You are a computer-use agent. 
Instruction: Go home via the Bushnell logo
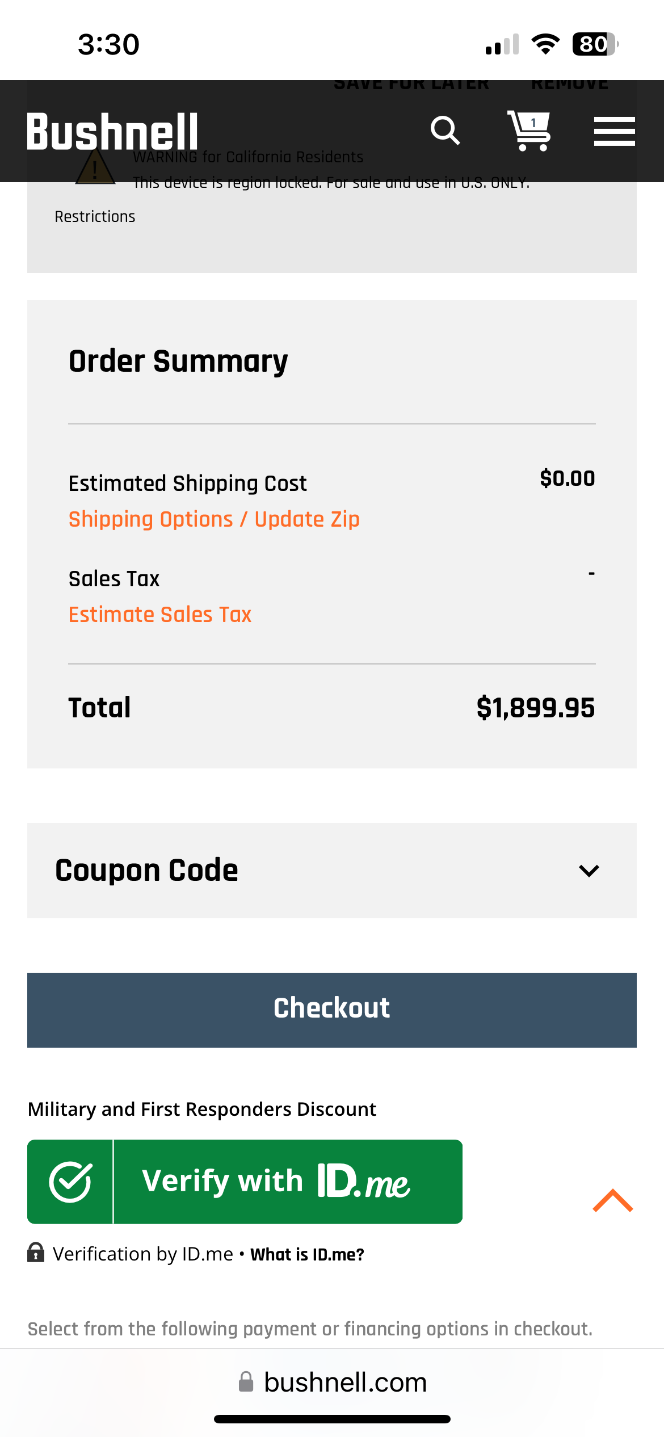tap(112, 131)
